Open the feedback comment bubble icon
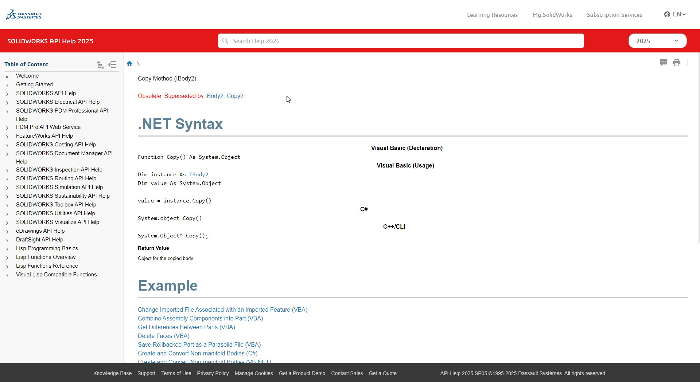Screen dimensions: 700x382 click(x=663, y=63)
